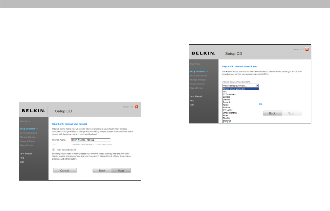Open Storage Manager in the Step 3 sidebar
This screenshot has height=211, width=330.
pos(28,137)
